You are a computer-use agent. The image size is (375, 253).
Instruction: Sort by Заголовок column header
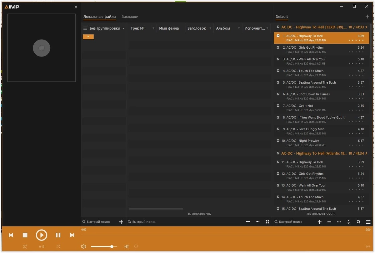[197, 28]
